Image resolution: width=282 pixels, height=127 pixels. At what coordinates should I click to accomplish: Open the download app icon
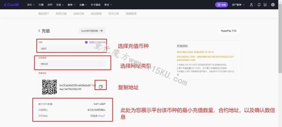tap(265, 5)
